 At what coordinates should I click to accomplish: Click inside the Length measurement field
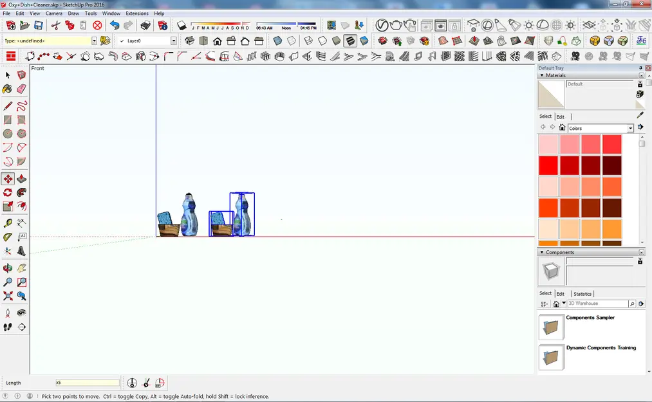point(86,382)
